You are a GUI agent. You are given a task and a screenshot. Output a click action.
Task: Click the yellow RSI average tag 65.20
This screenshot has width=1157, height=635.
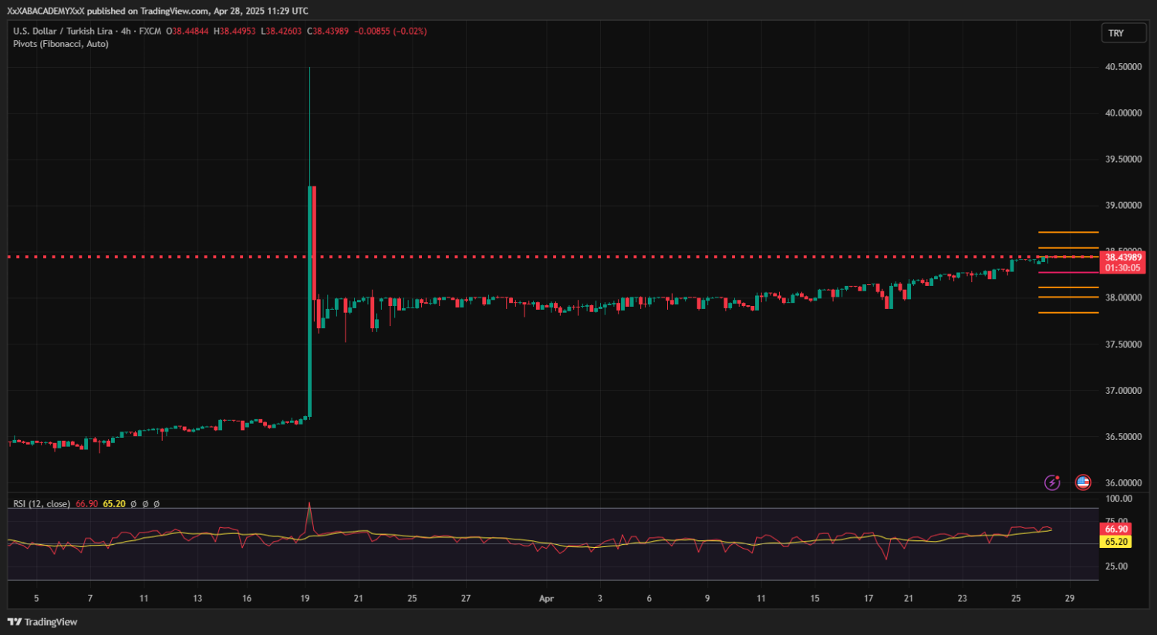[1116, 542]
